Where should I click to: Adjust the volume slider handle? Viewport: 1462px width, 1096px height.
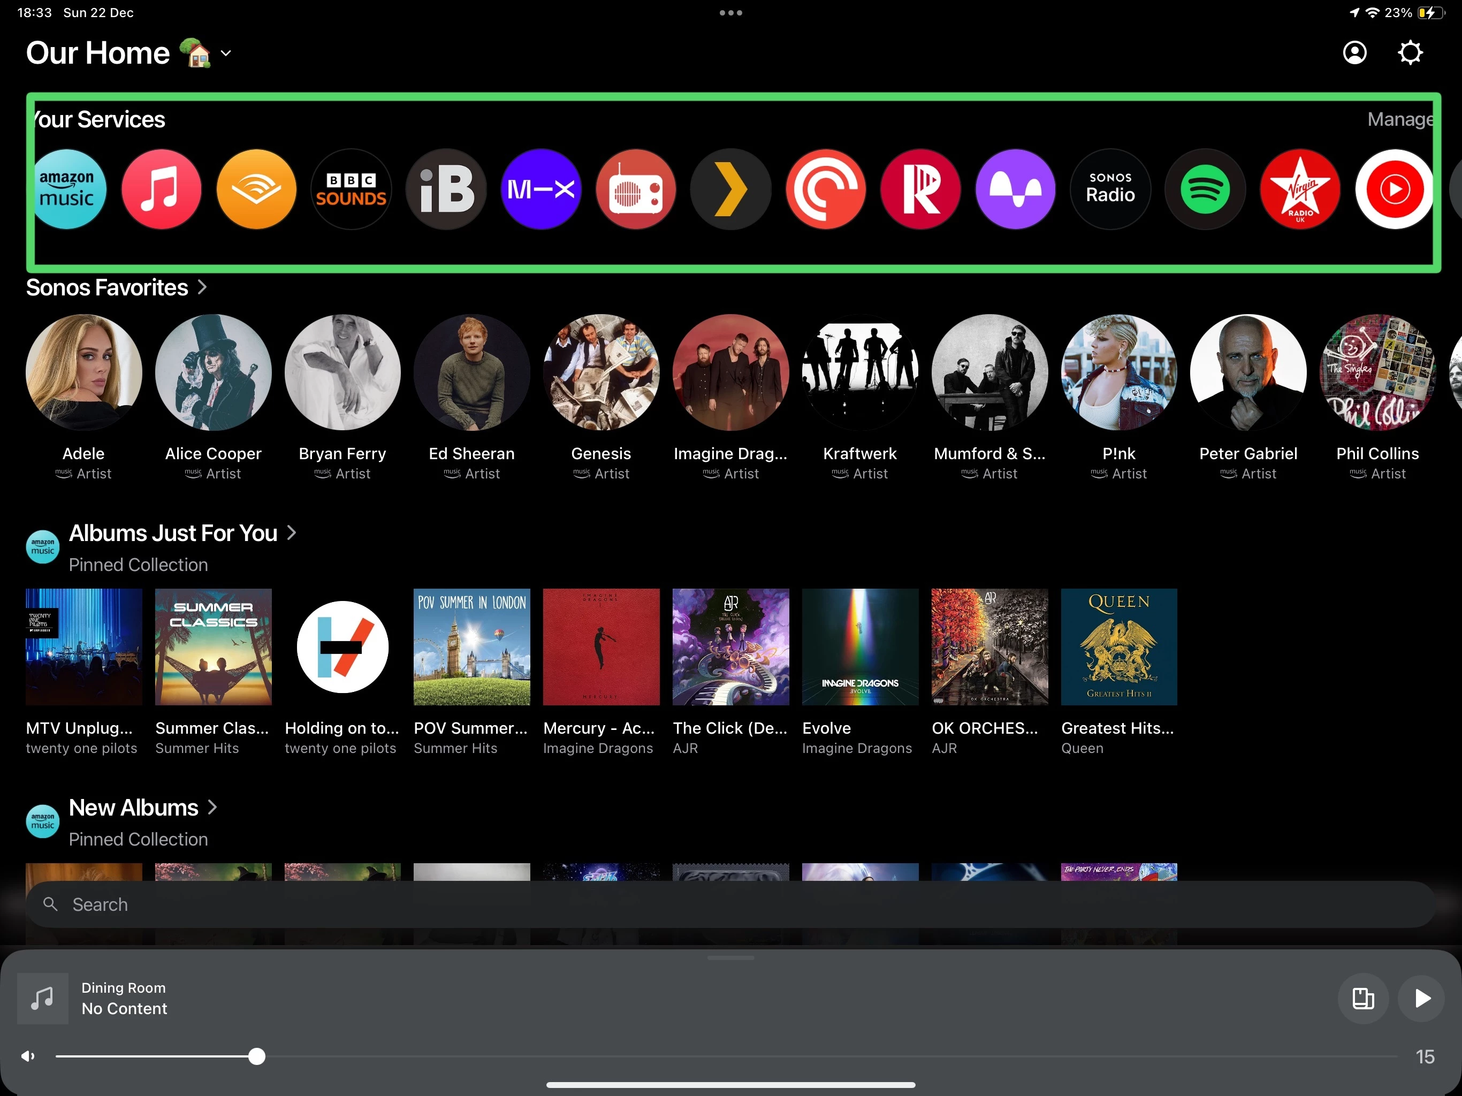(x=257, y=1056)
